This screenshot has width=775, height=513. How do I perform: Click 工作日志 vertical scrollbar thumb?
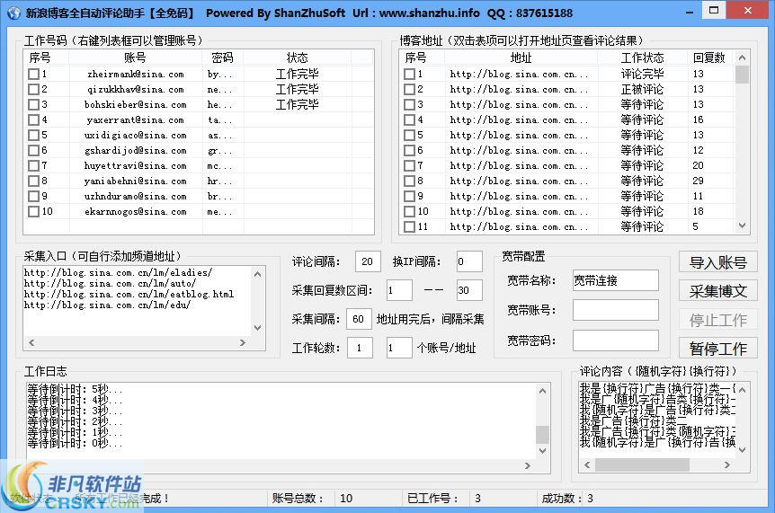pos(542,435)
